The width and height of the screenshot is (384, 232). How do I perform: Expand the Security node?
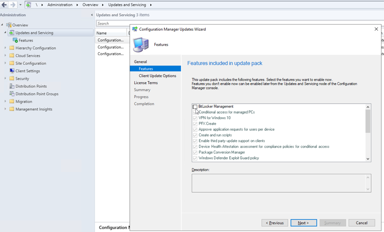(5, 78)
